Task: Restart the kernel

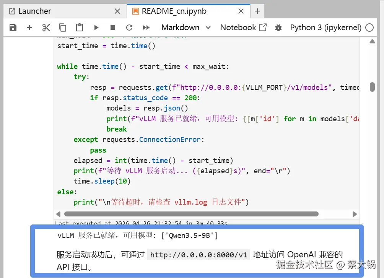Action: 129,28
